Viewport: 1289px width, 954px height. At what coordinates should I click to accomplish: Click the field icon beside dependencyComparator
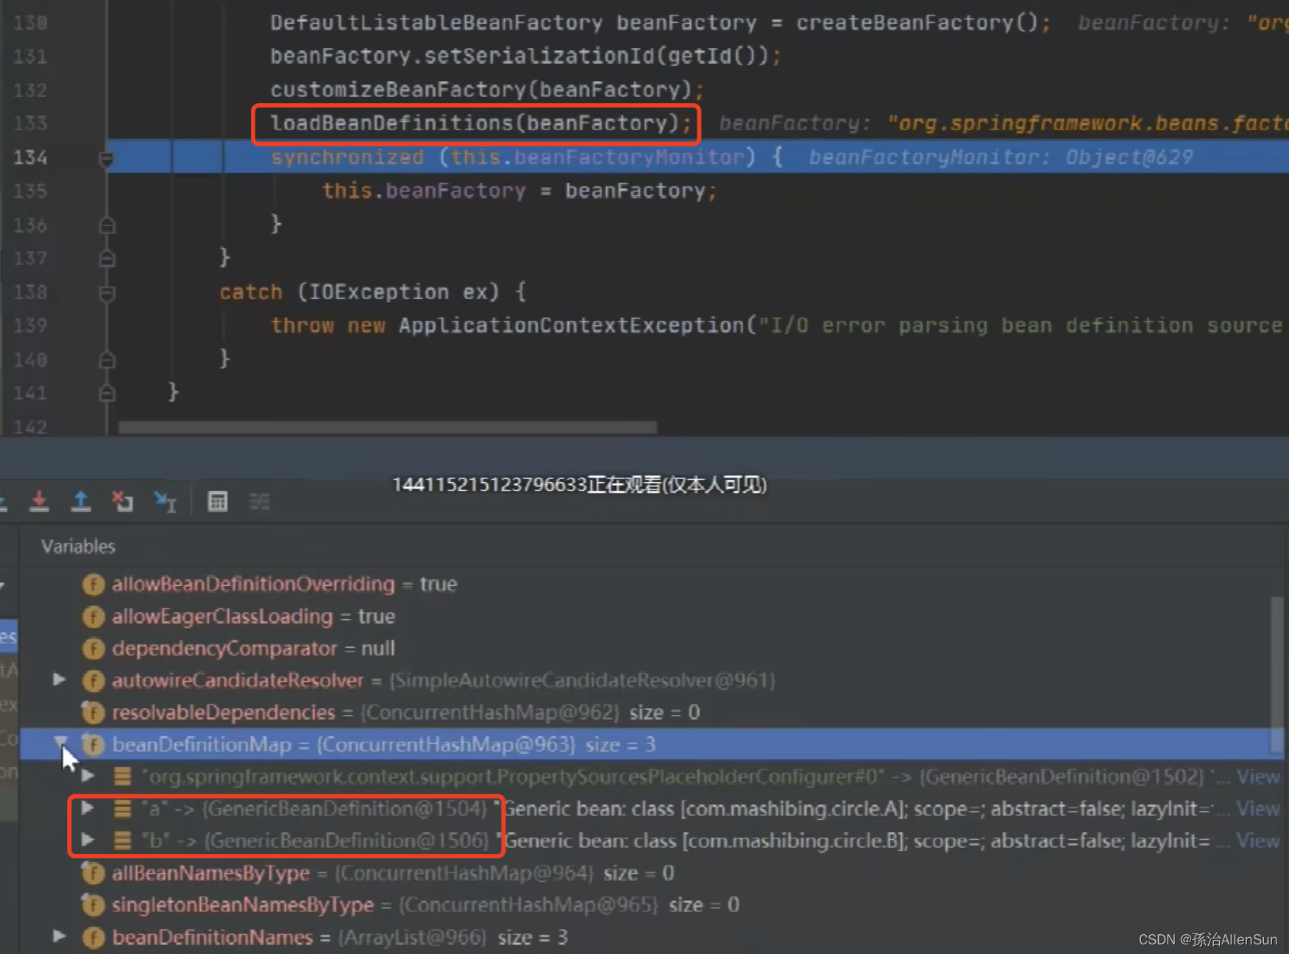(x=93, y=649)
